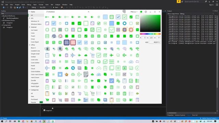Pick the shopping cart with plus icon
Image resolution: width=219 pixels, height=123 pixels.
(92, 55)
